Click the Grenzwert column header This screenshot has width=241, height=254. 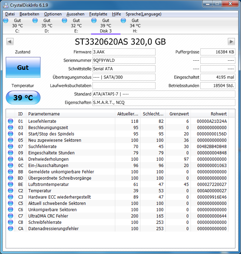[x=178, y=114]
